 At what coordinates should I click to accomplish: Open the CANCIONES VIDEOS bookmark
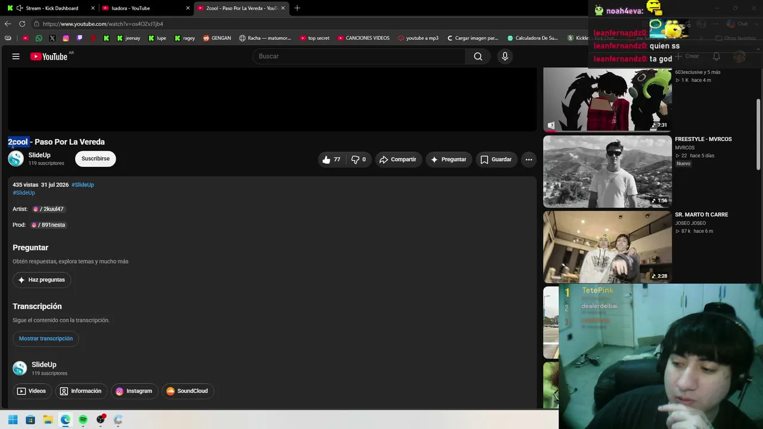(x=364, y=38)
